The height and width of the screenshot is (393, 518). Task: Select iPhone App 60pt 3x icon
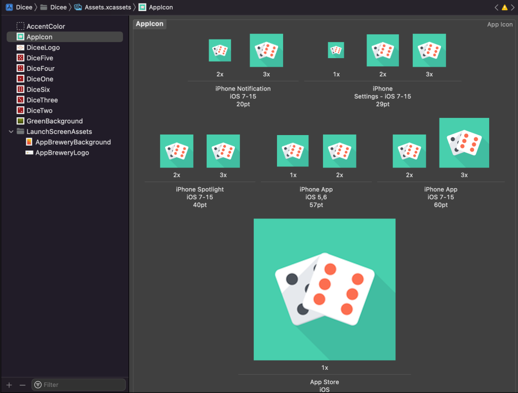[x=464, y=143]
